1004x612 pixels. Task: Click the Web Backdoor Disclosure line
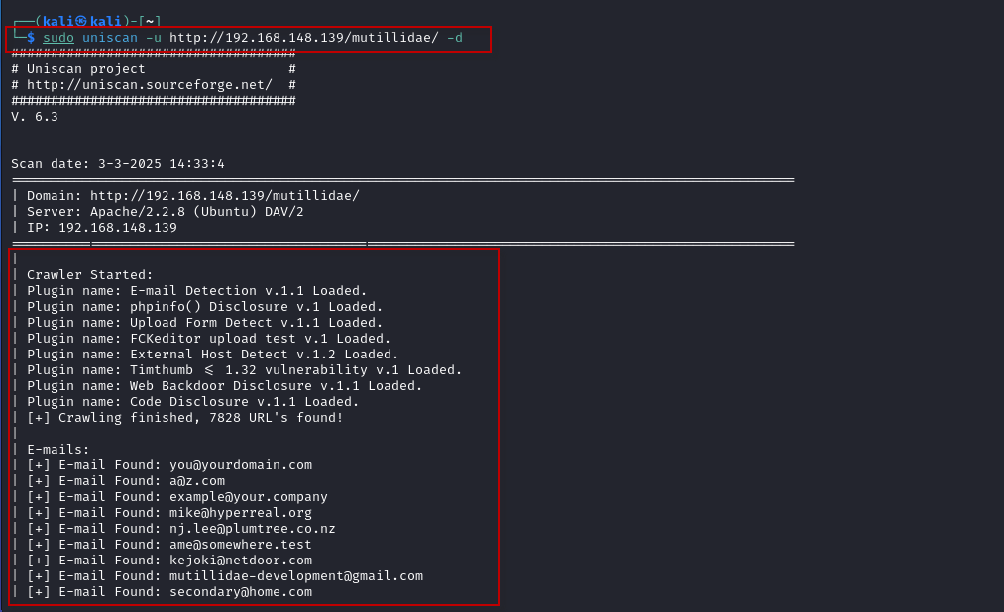[x=224, y=386]
